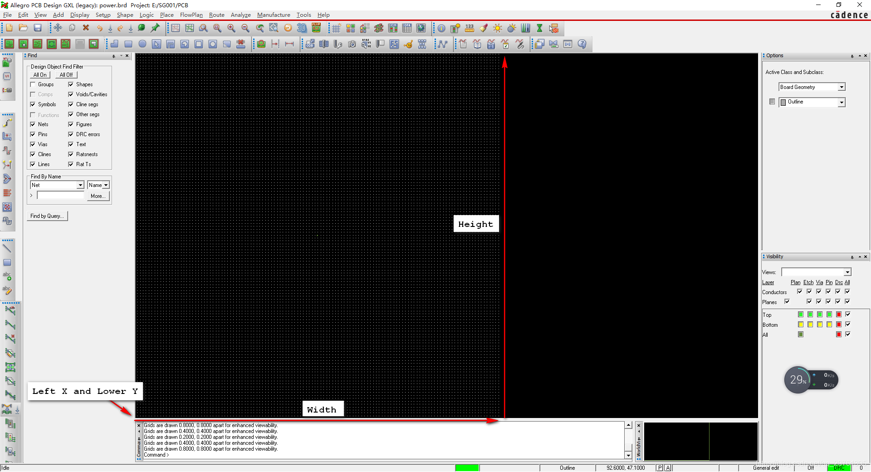
Task: Click the Top layer red DRC color swatch
Action: (838, 315)
